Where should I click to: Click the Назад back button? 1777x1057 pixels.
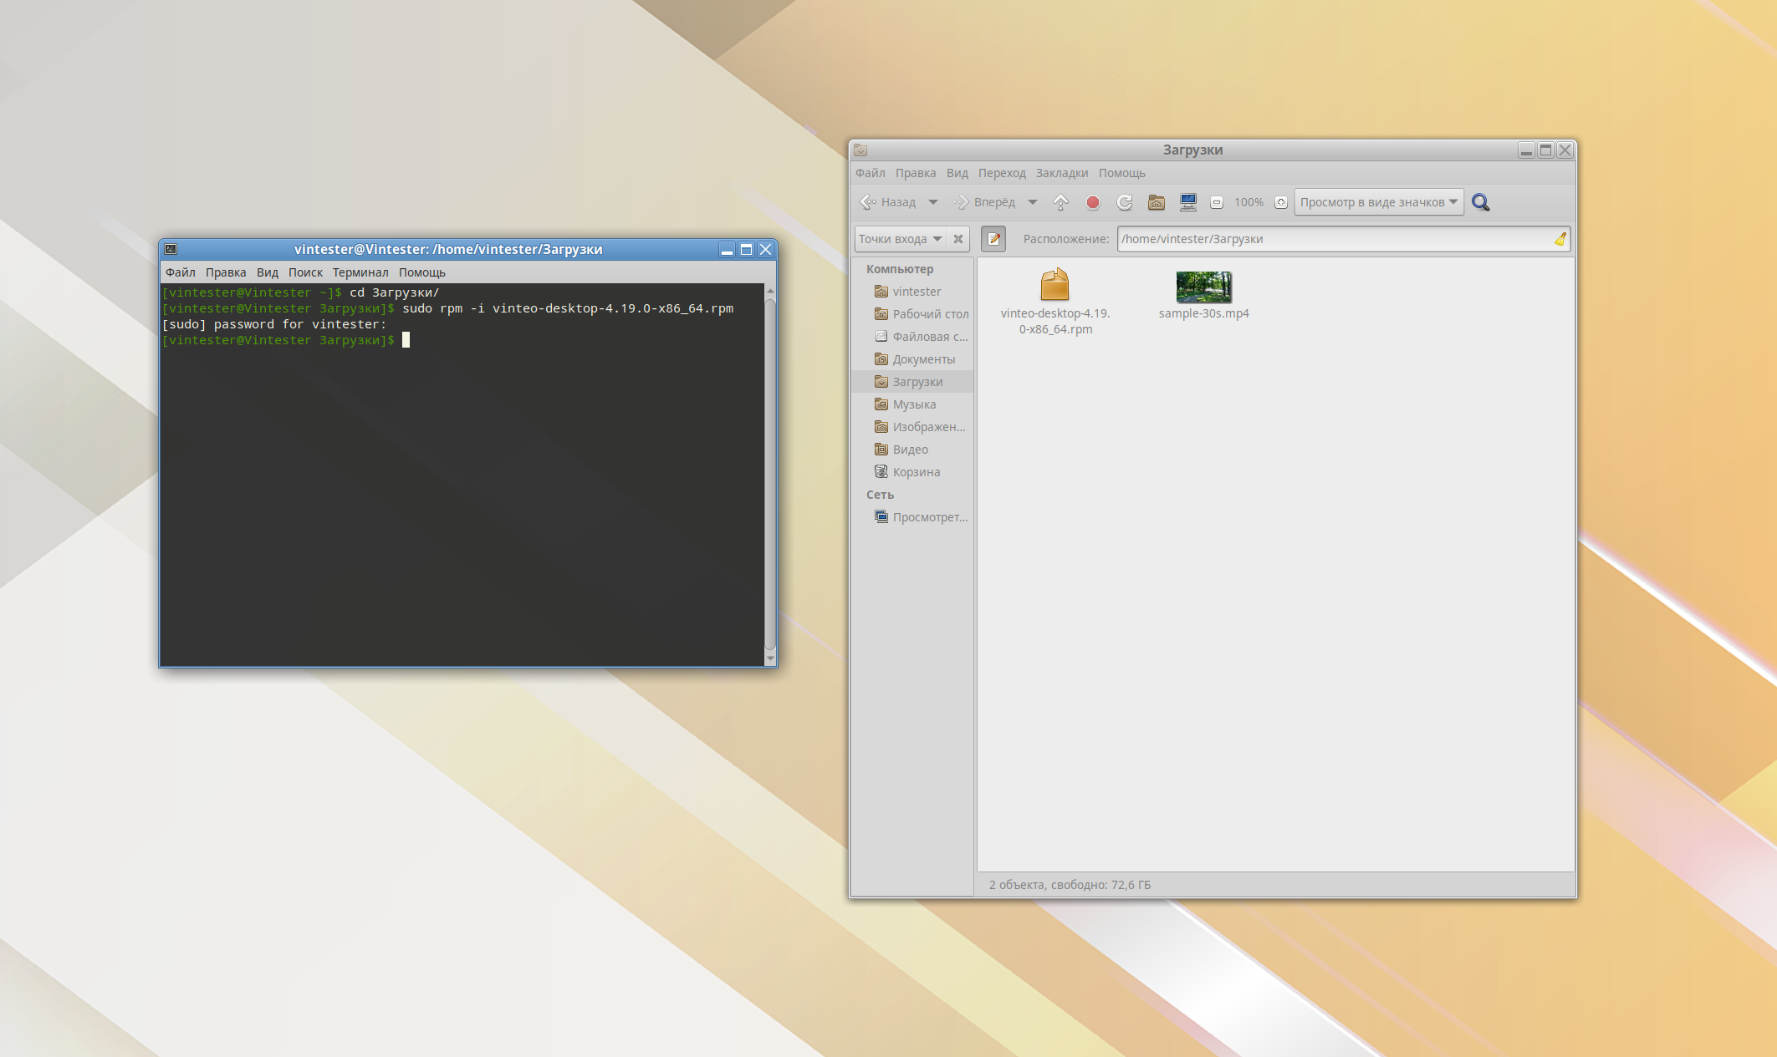click(x=888, y=202)
